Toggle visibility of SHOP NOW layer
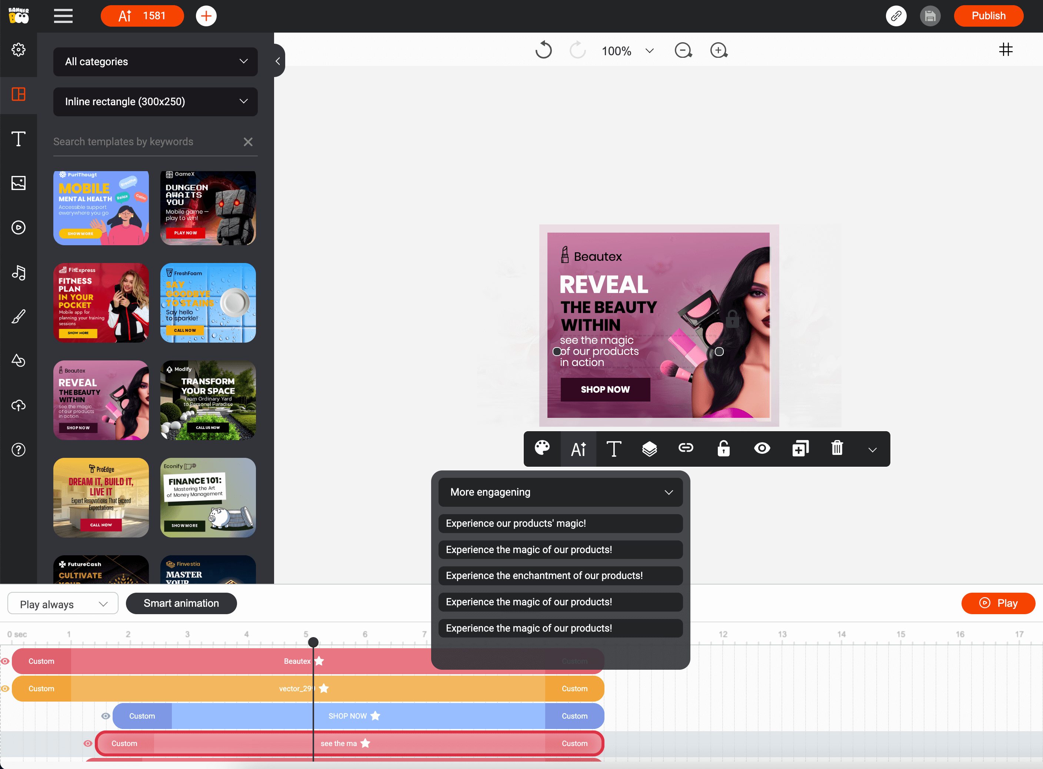 click(106, 716)
